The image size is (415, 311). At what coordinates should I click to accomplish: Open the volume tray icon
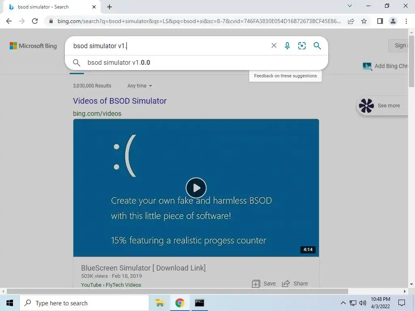pos(363,303)
